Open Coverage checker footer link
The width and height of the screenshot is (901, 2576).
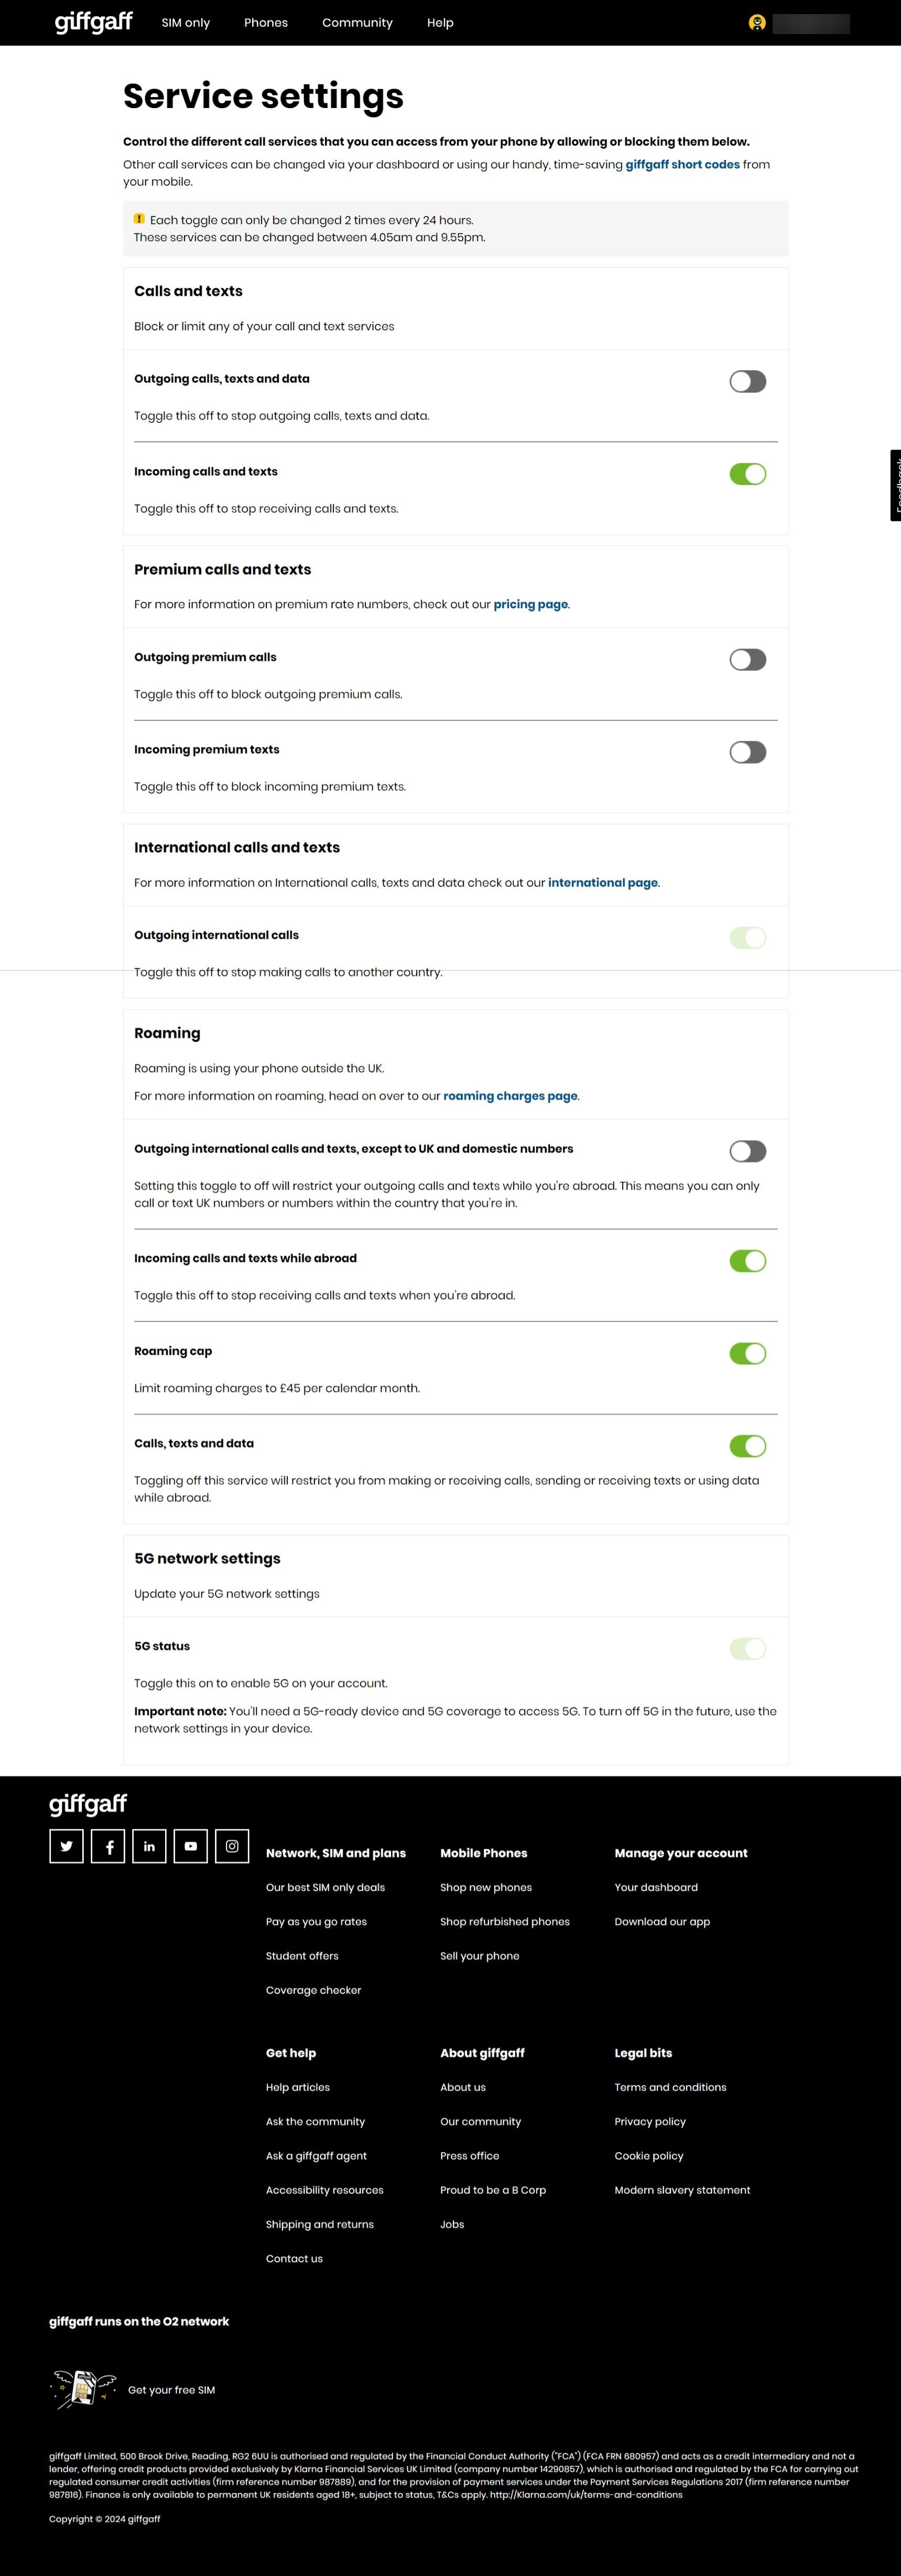coord(313,1990)
